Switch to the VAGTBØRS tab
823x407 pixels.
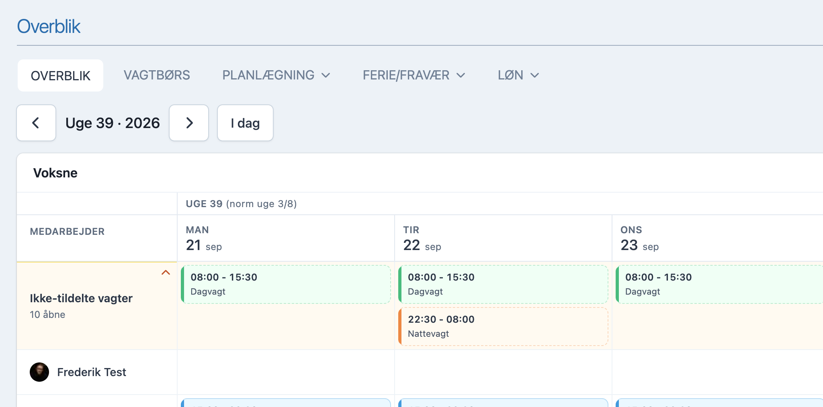point(157,75)
